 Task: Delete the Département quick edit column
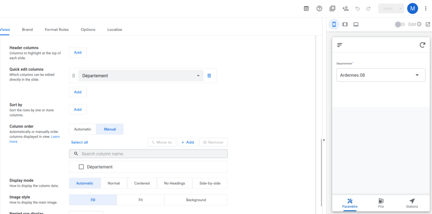(209, 76)
